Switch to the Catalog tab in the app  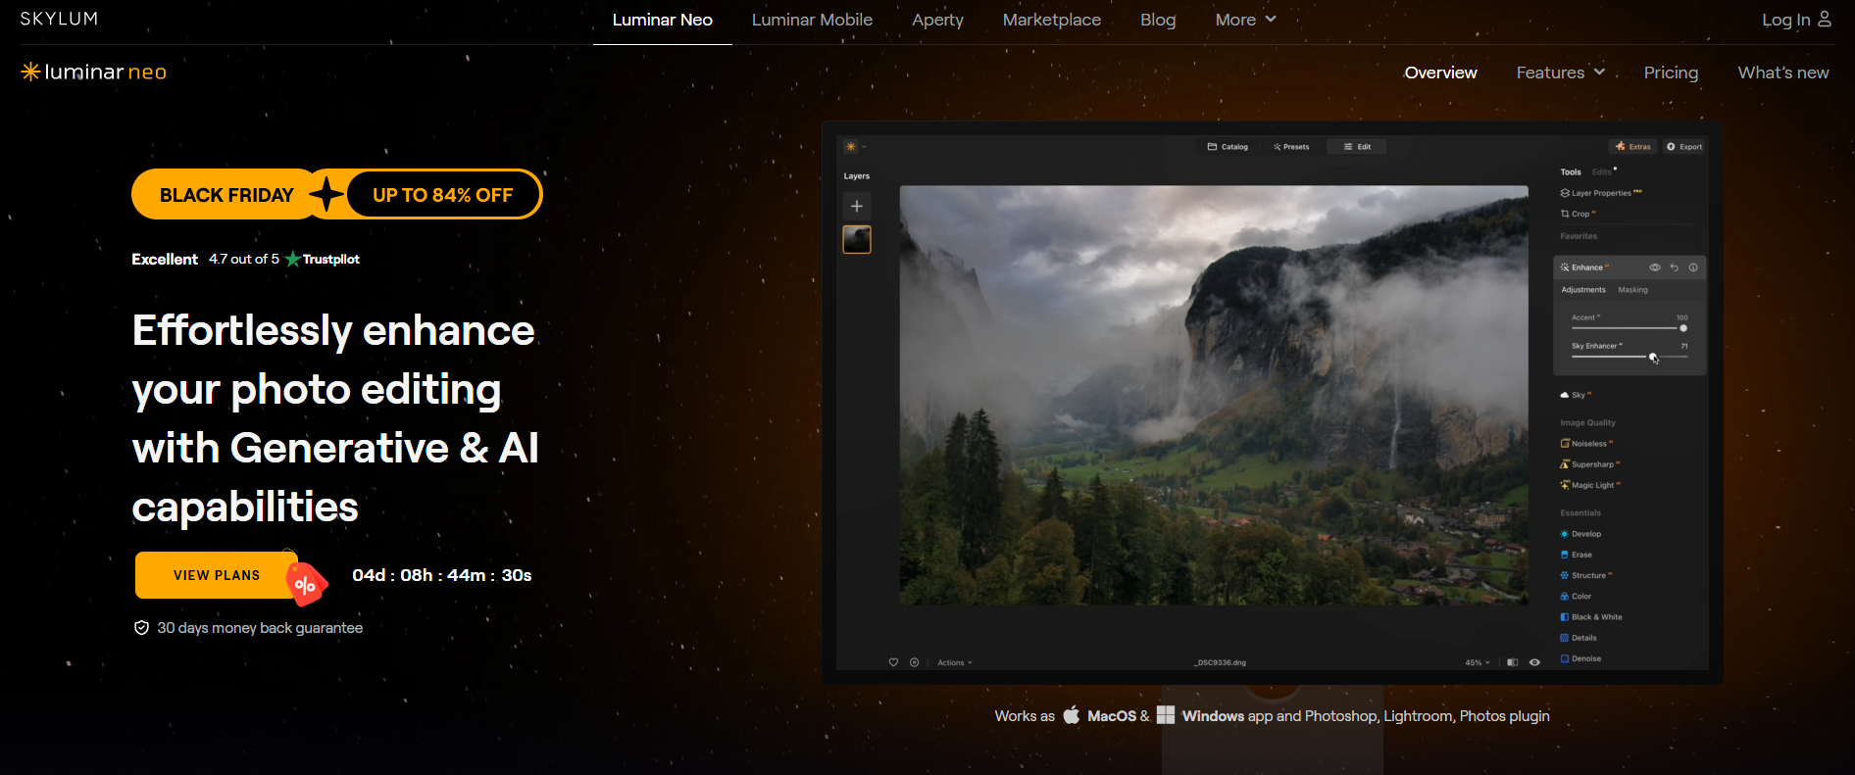(1228, 147)
